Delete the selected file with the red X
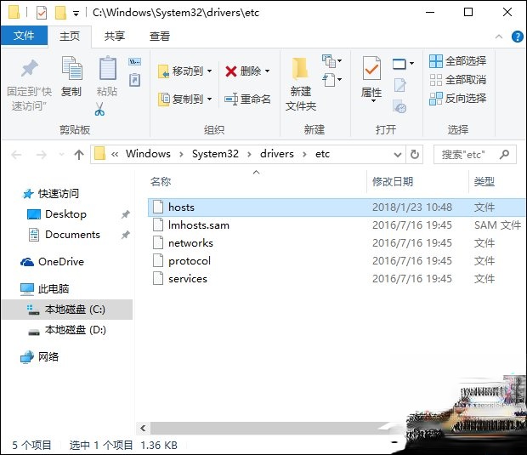The image size is (527, 455). point(231,71)
